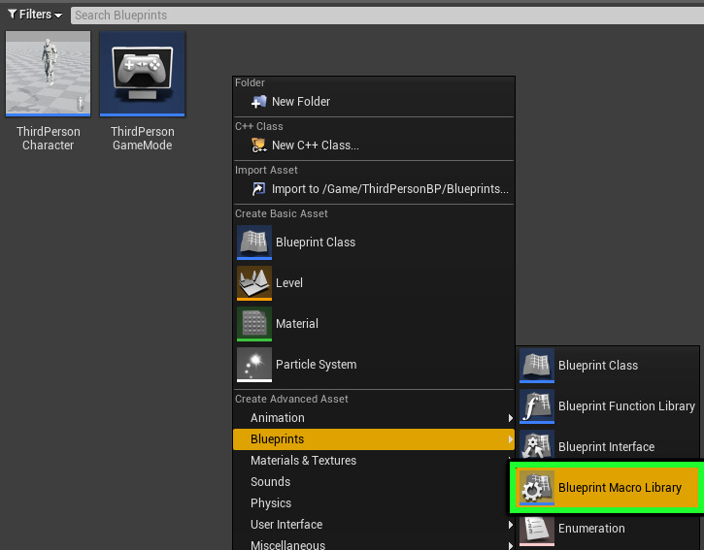Click the New Folder icon
The width and height of the screenshot is (704, 550).
pos(258,102)
